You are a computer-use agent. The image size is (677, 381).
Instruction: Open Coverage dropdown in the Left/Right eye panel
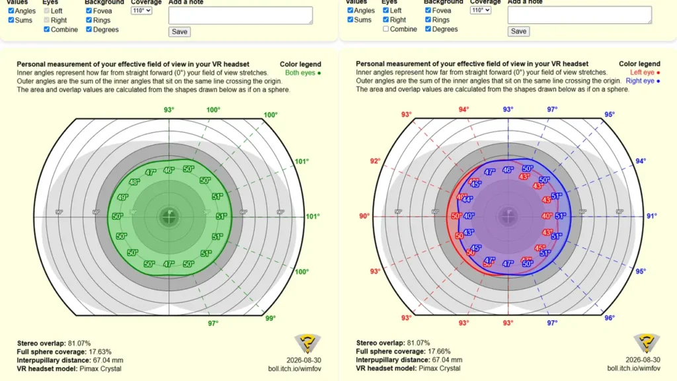point(481,10)
